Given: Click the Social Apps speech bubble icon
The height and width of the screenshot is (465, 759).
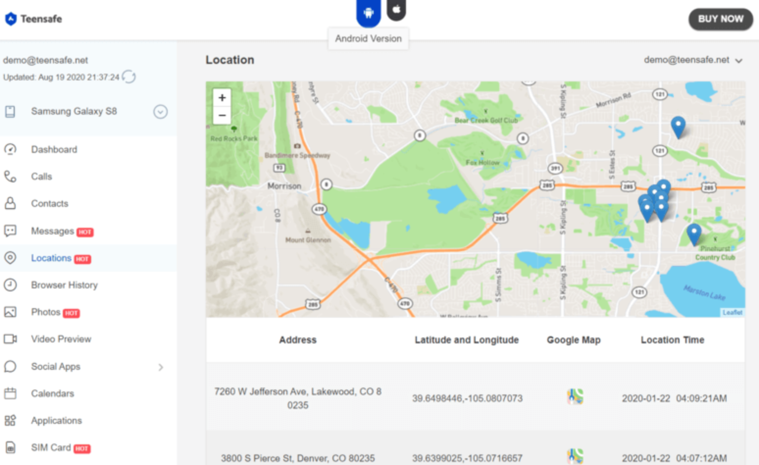Looking at the screenshot, I should tap(10, 366).
